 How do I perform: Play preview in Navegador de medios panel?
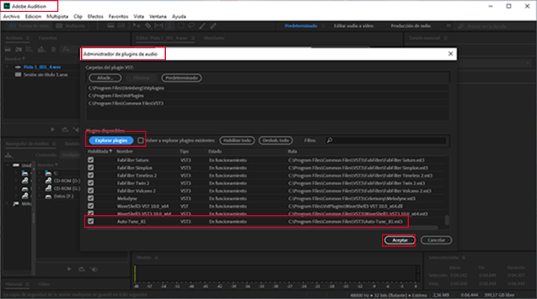coord(69,270)
